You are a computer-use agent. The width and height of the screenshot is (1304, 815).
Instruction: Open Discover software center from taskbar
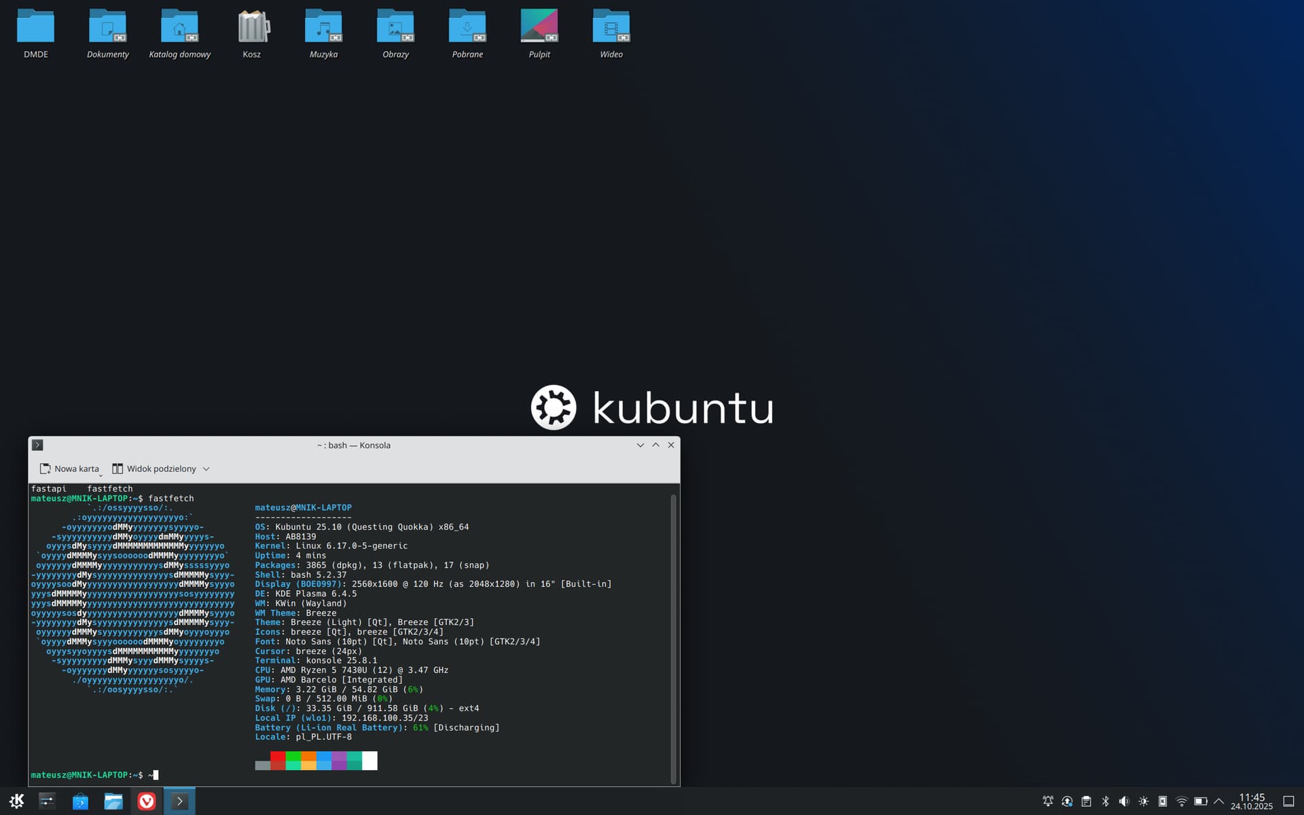tap(80, 801)
